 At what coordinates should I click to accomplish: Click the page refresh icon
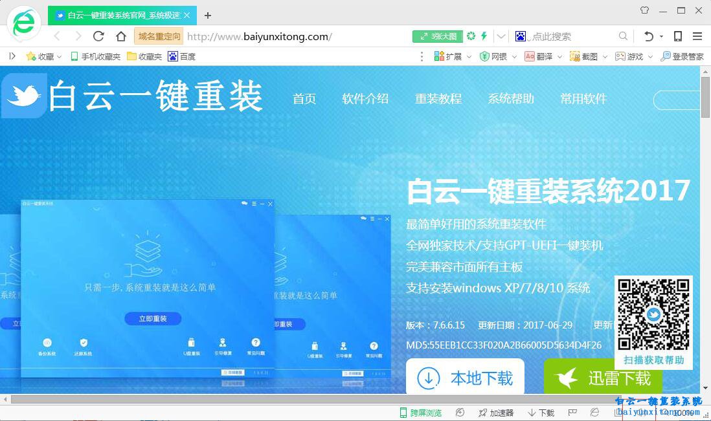(98, 36)
